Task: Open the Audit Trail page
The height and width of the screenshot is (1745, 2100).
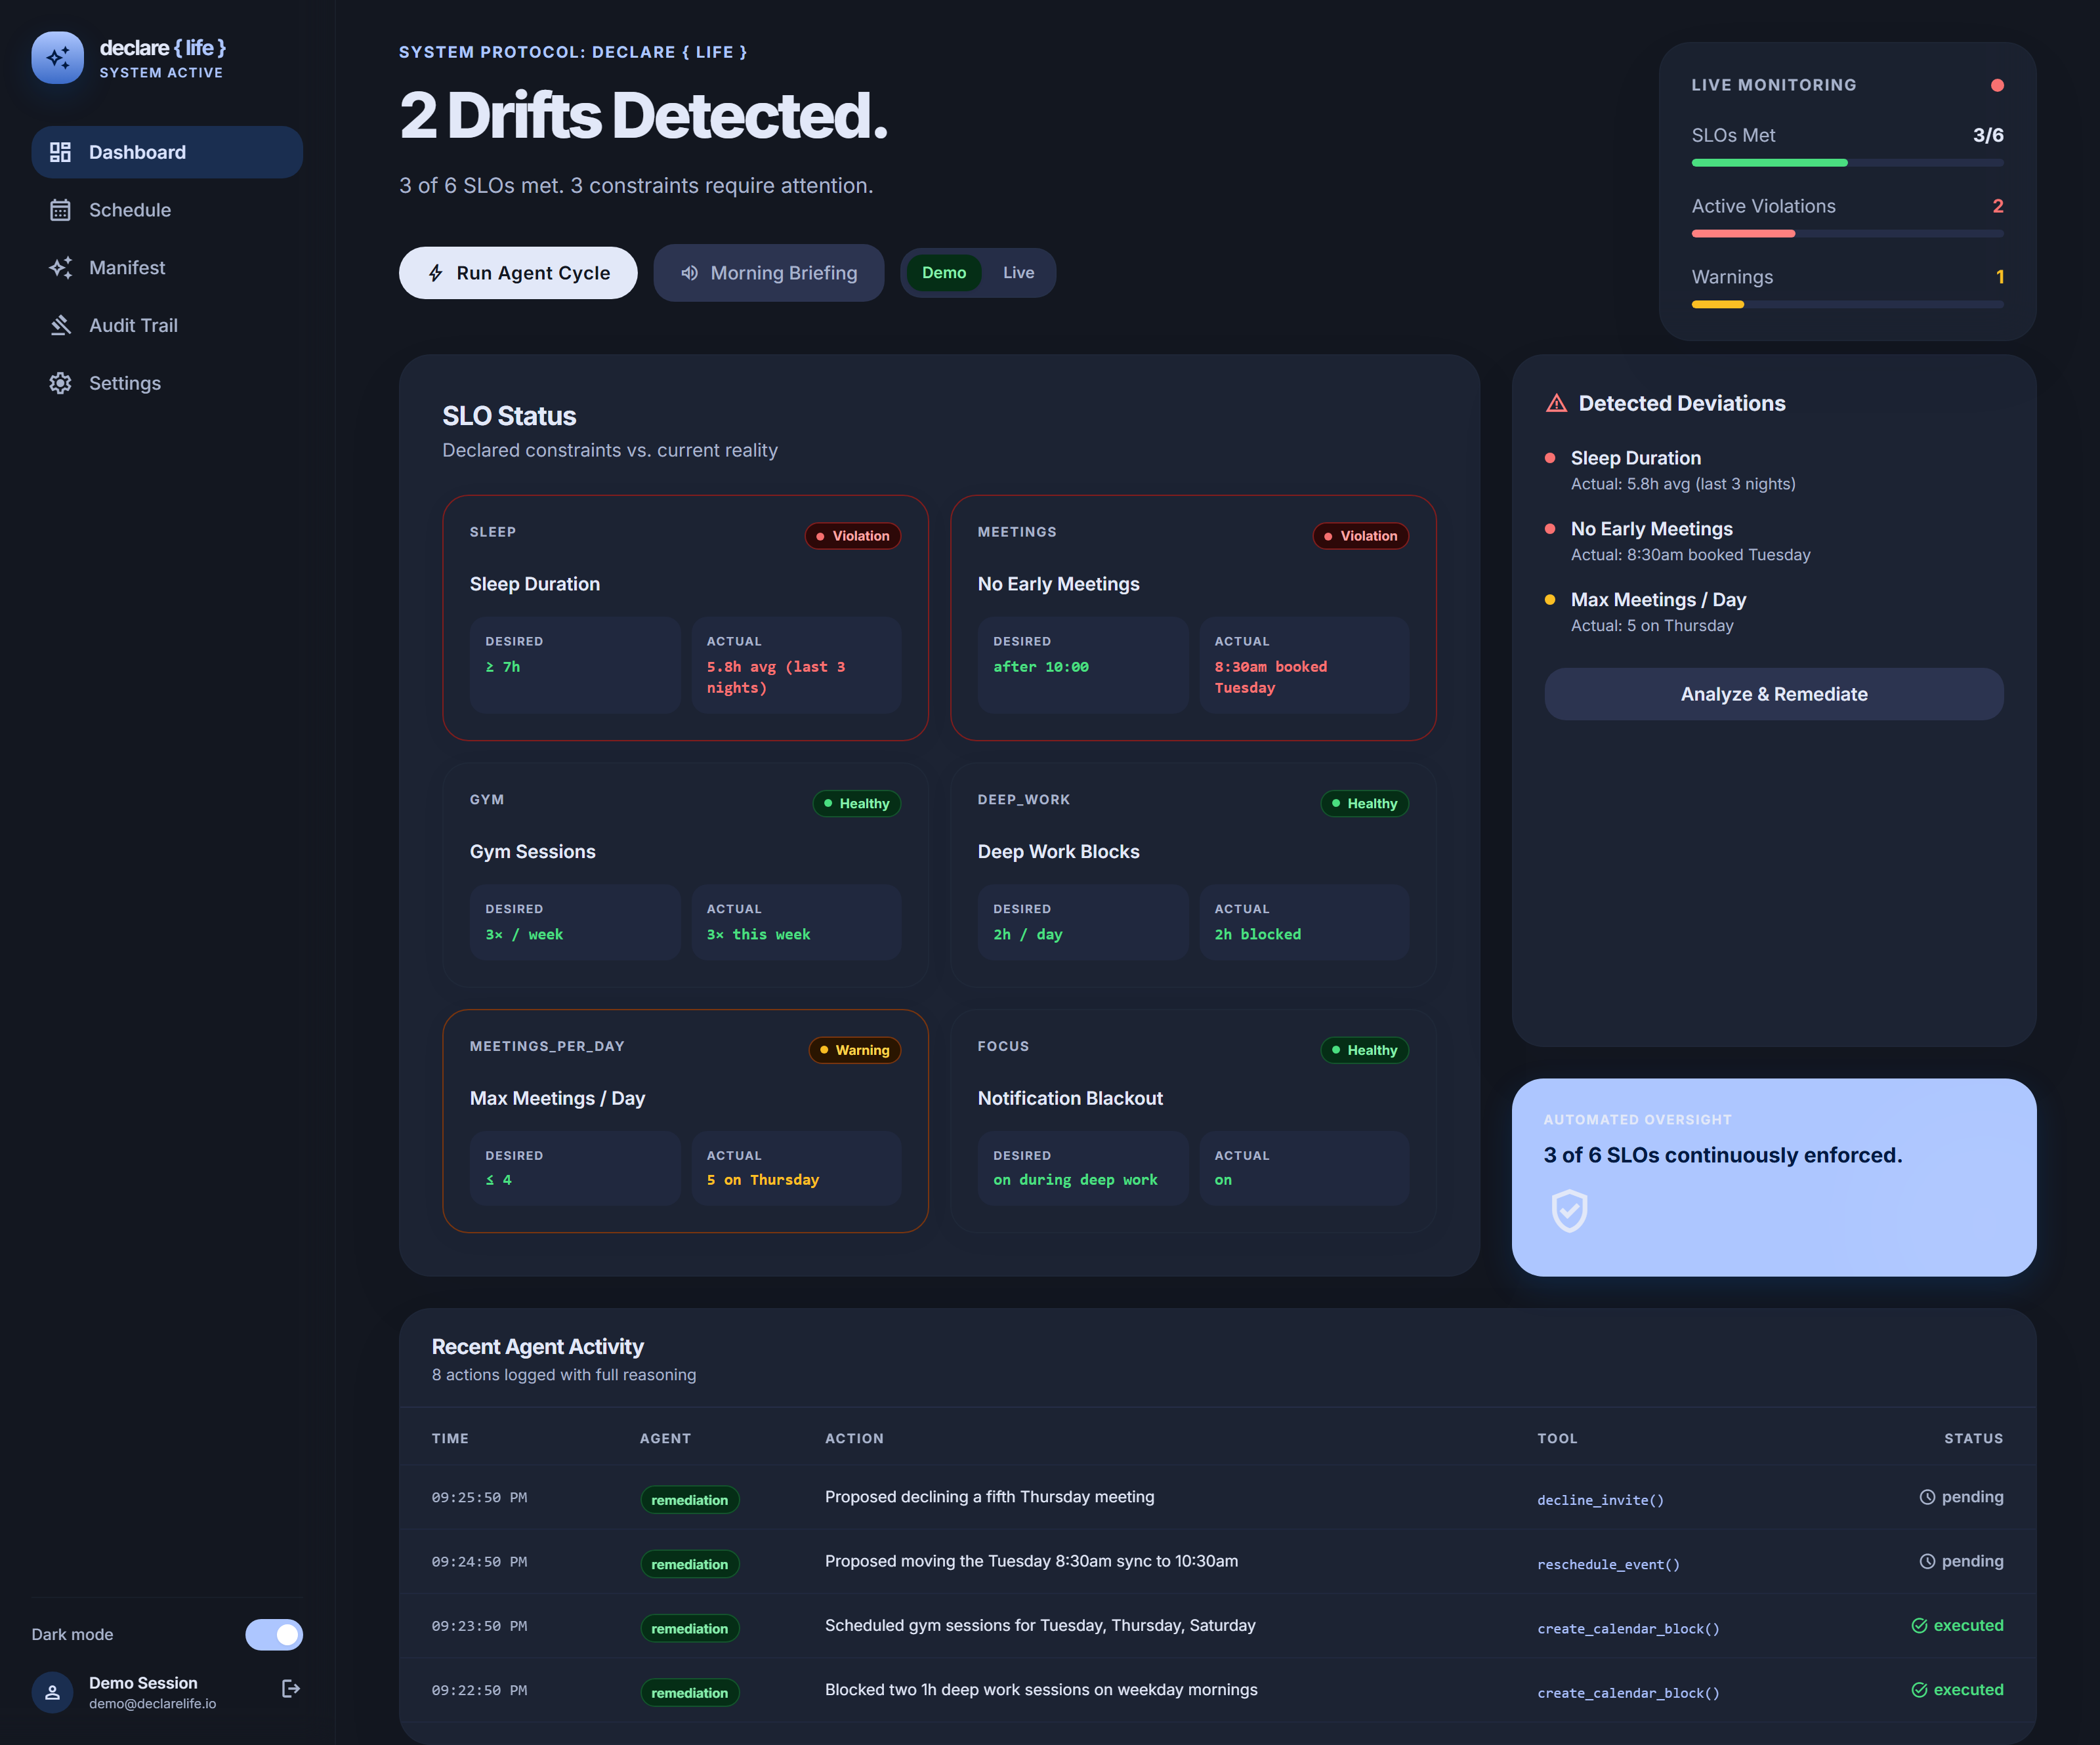Action: point(167,326)
